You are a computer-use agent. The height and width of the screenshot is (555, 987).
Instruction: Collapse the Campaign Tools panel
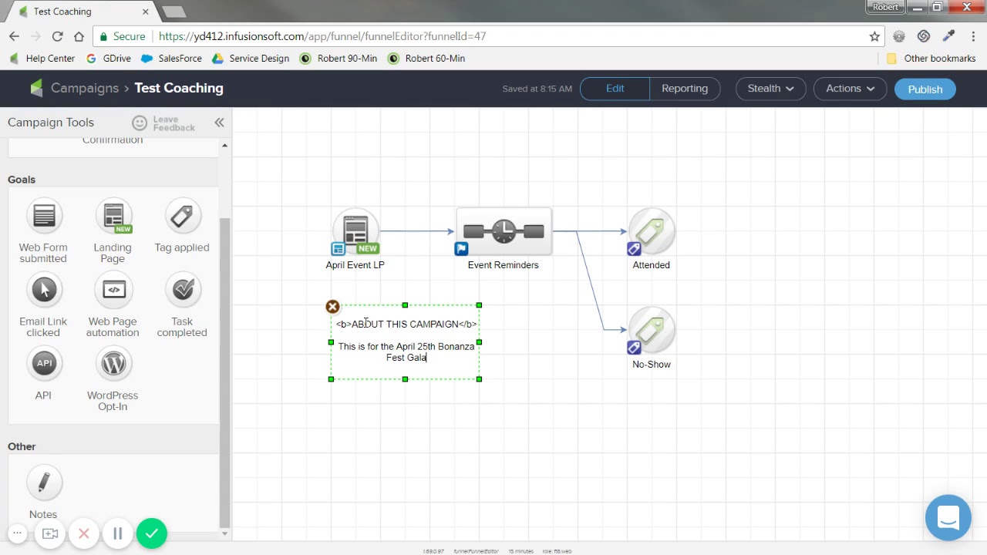(219, 123)
